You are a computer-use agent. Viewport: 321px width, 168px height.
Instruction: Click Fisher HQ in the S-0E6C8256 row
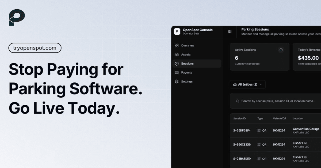300,143
